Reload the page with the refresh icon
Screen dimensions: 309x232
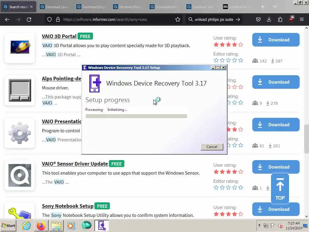coord(29,20)
